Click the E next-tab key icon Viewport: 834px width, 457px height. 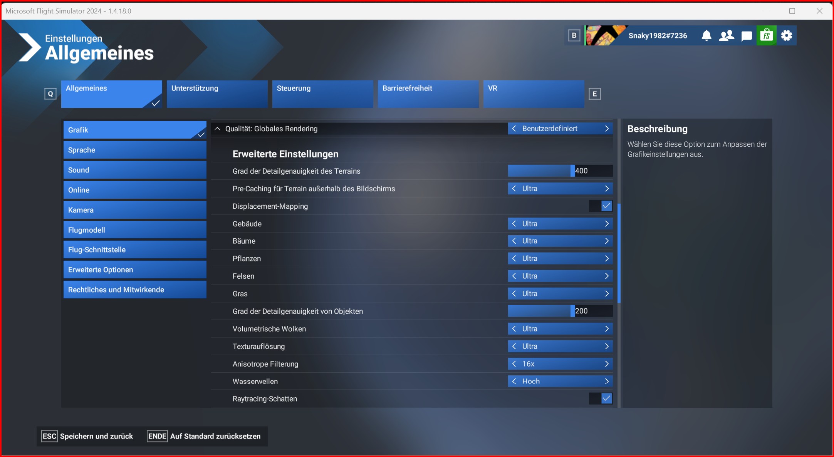[594, 94]
